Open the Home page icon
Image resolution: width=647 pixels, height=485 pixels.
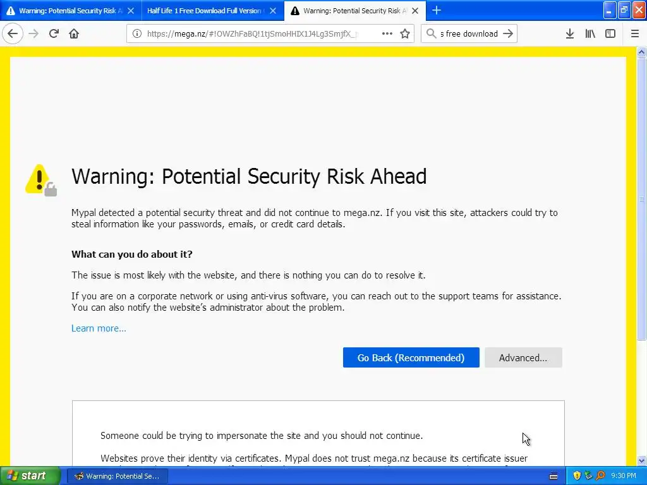(x=74, y=34)
